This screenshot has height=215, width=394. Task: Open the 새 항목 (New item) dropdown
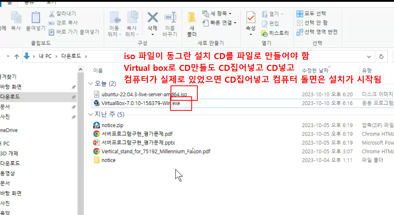click(x=217, y=13)
